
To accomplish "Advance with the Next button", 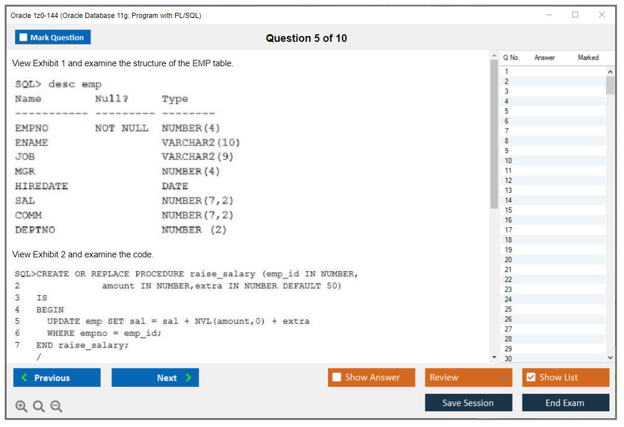I will point(155,378).
